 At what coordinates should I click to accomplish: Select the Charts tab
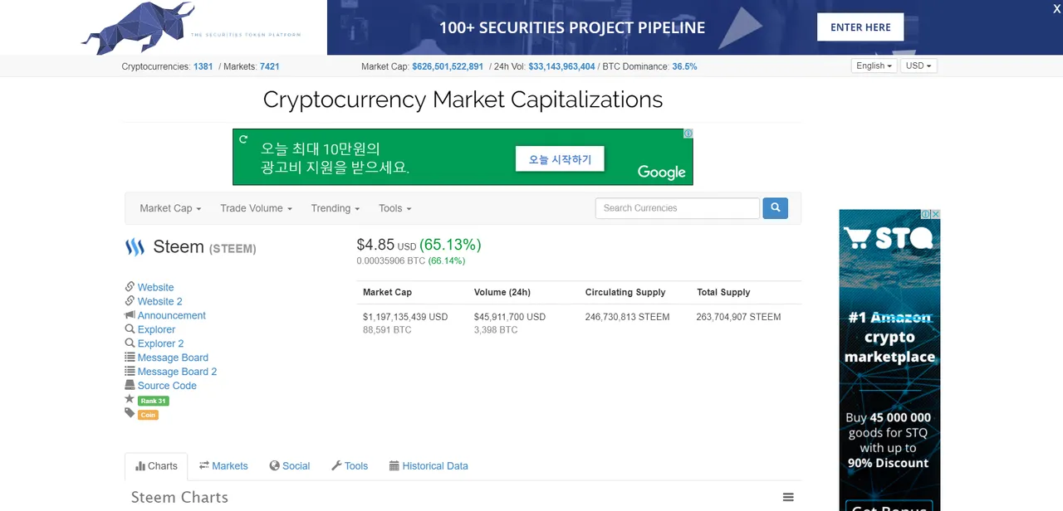pos(156,466)
